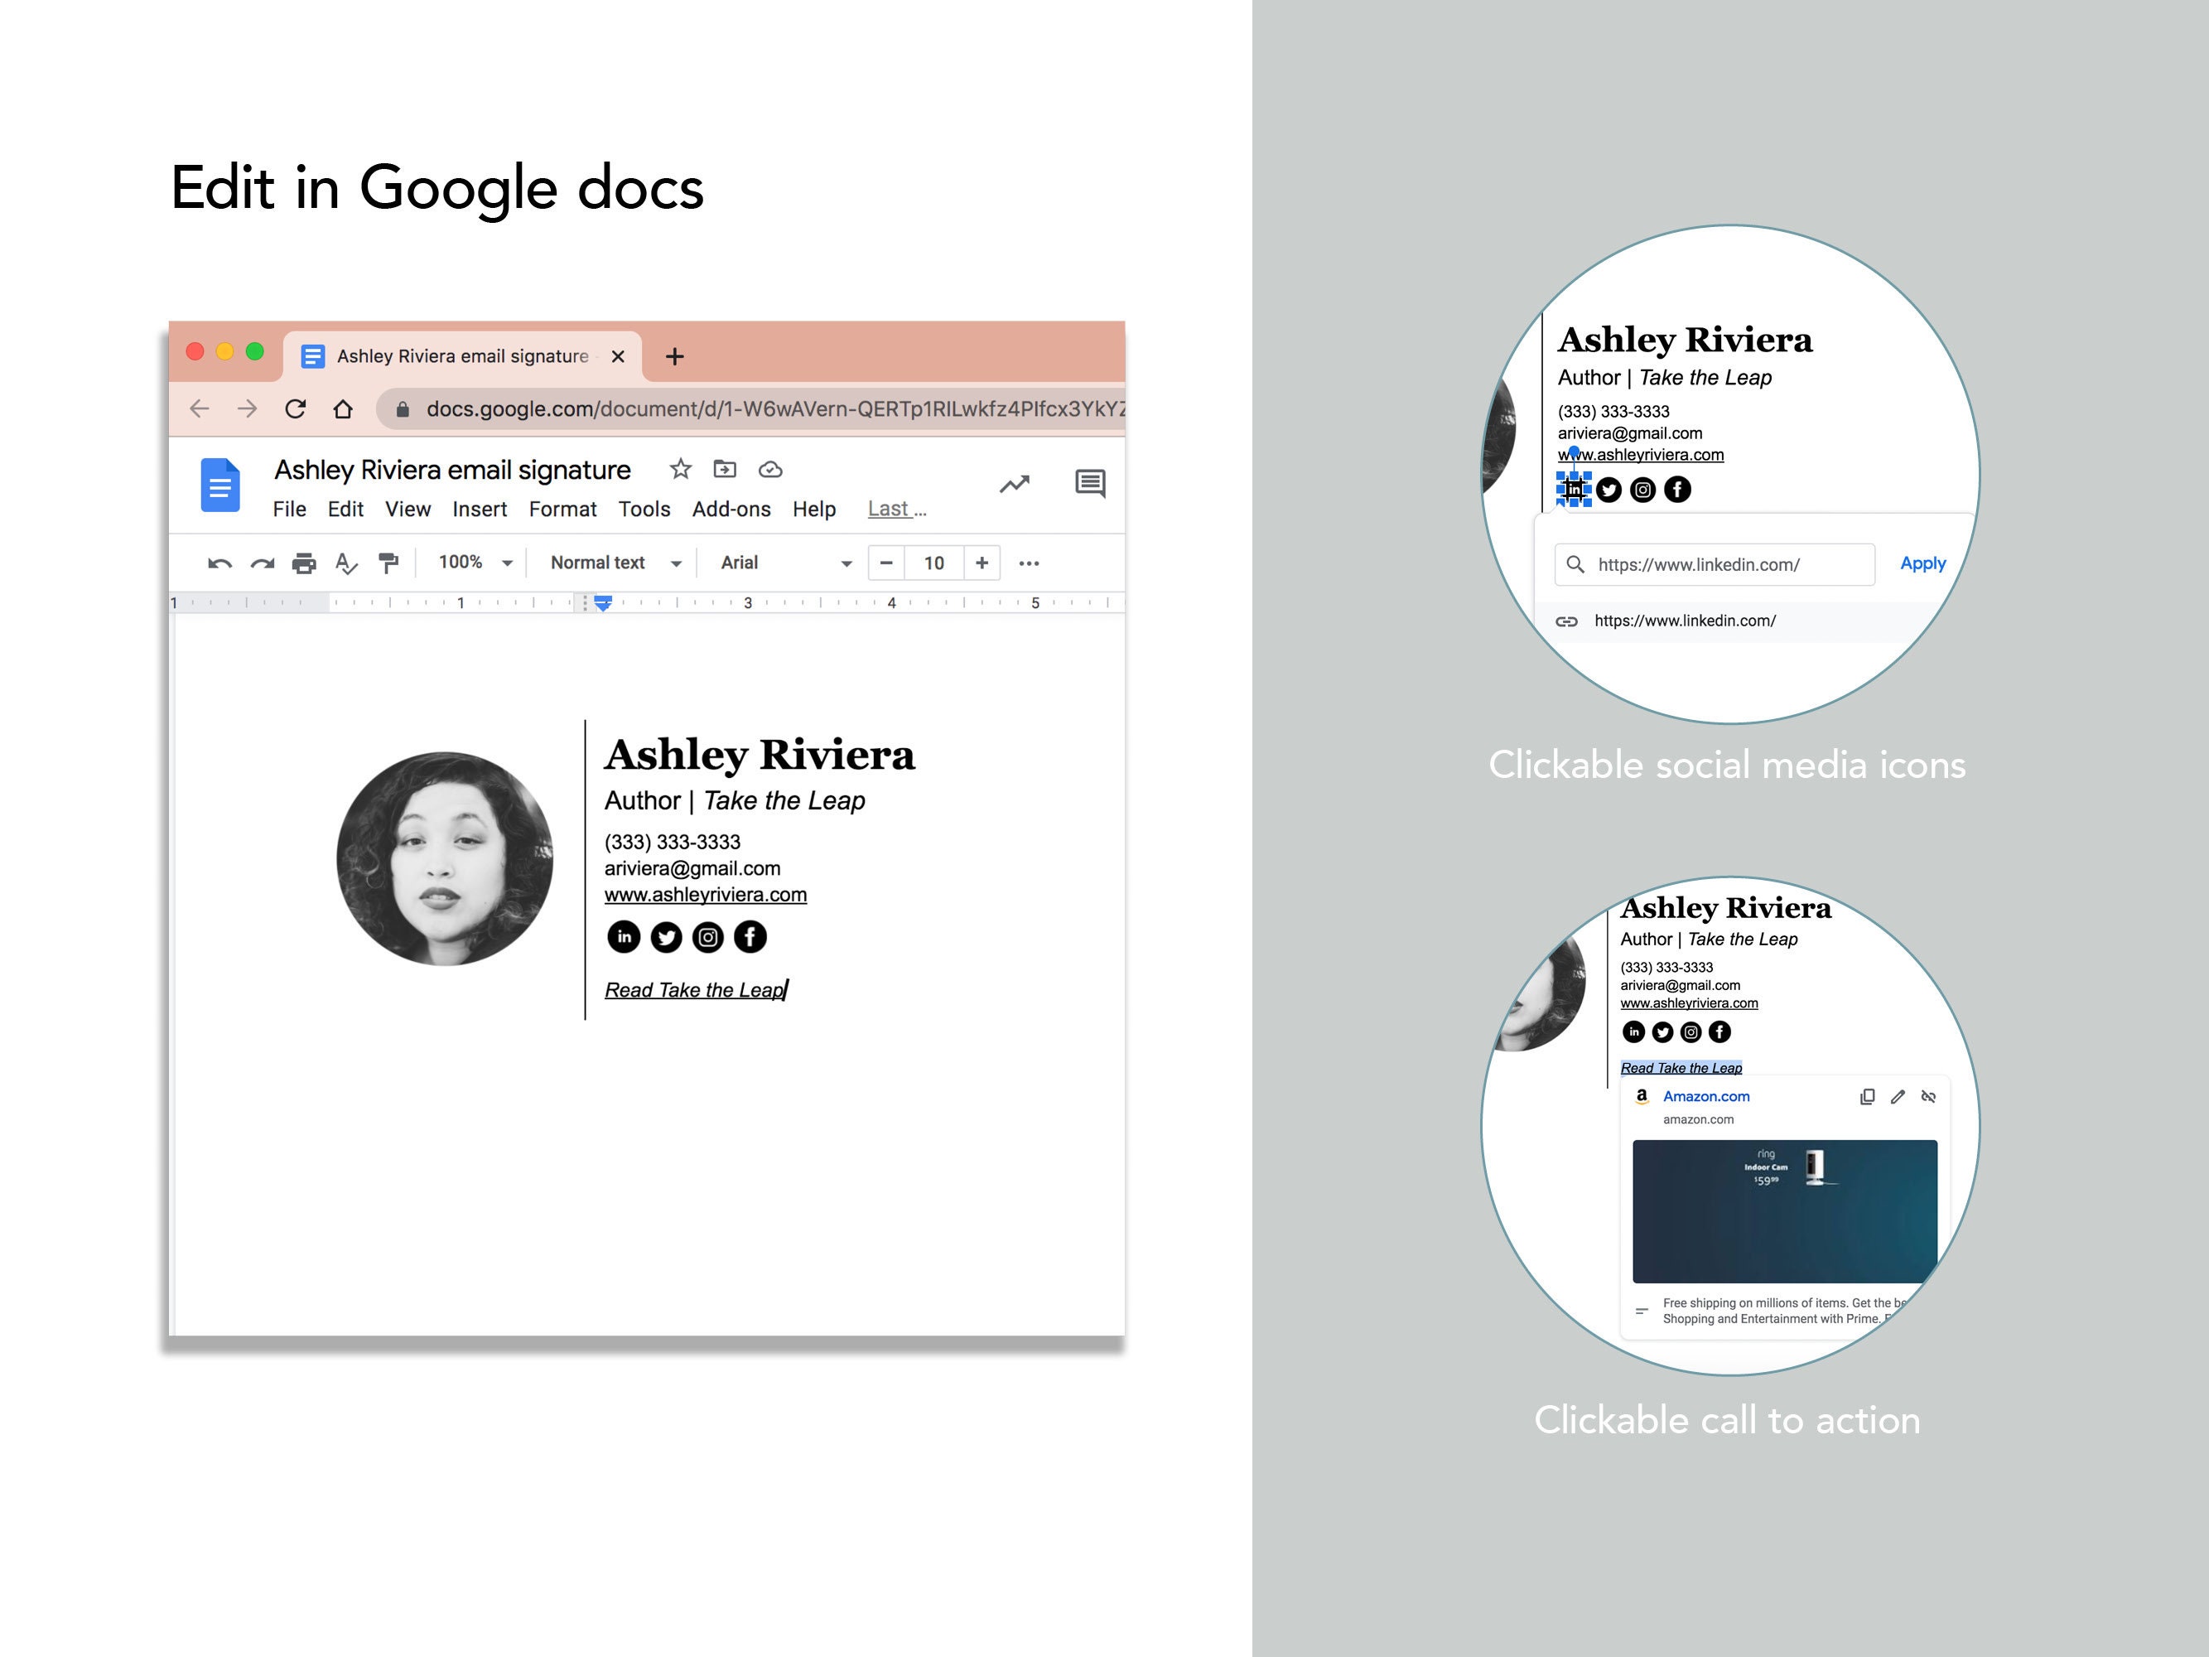
Task: Star the document next to its title
Action: point(680,470)
